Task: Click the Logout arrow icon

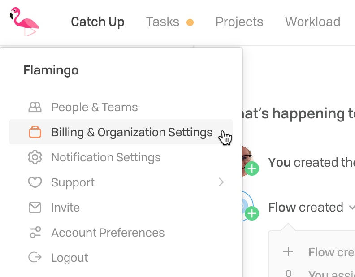Action: [x=35, y=257]
